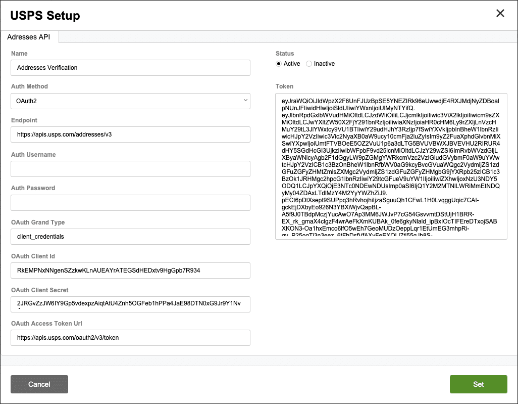
Task: Focus the empty Auth Username field
Action: coord(130,169)
